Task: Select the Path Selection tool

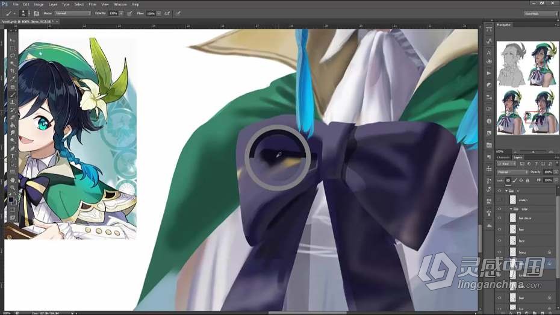Action: pyautogui.click(x=13, y=164)
